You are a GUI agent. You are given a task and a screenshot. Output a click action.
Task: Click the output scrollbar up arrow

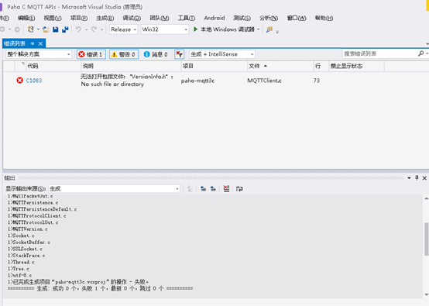(426, 198)
